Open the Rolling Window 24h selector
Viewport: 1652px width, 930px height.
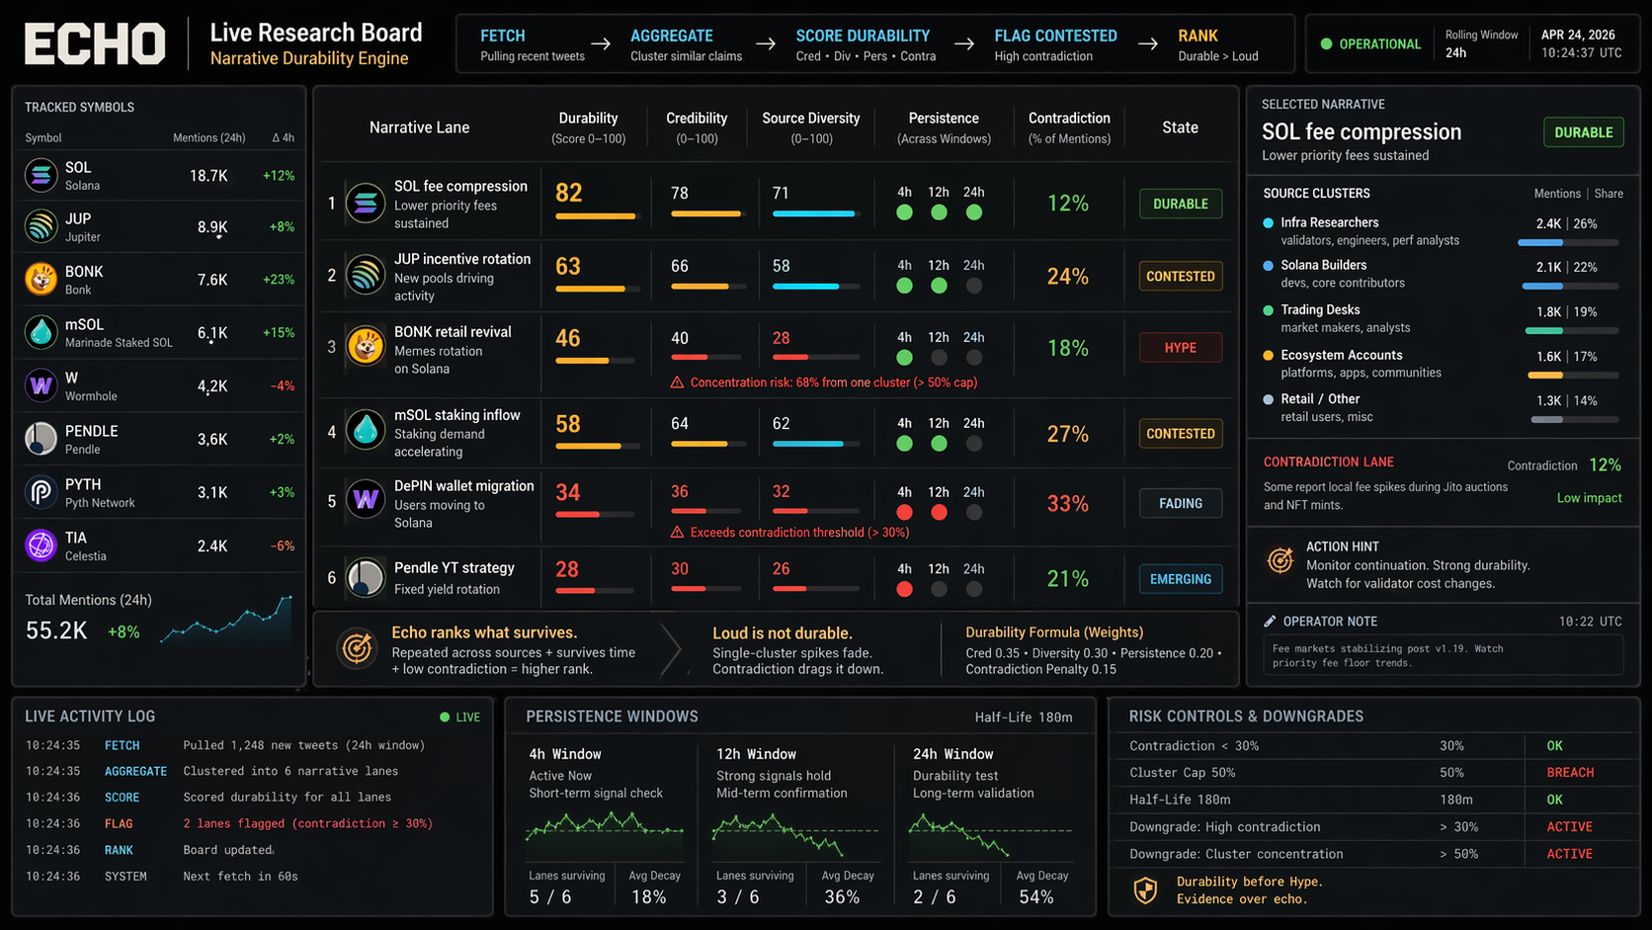(1481, 44)
